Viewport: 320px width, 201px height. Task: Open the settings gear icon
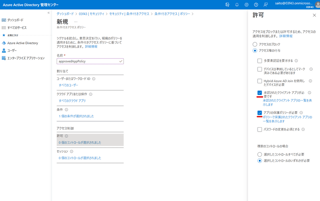click(x=246, y=5)
